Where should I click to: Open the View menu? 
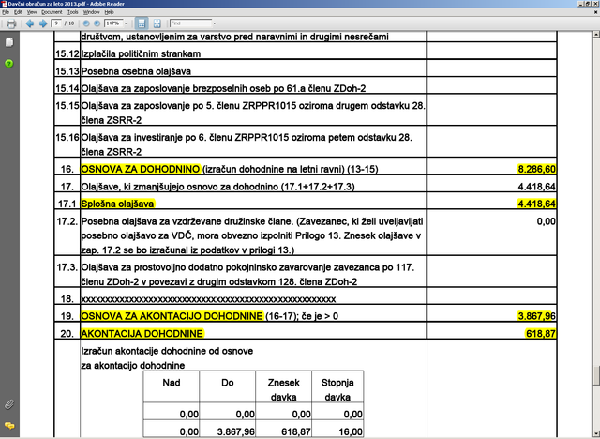tap(32, 12)
